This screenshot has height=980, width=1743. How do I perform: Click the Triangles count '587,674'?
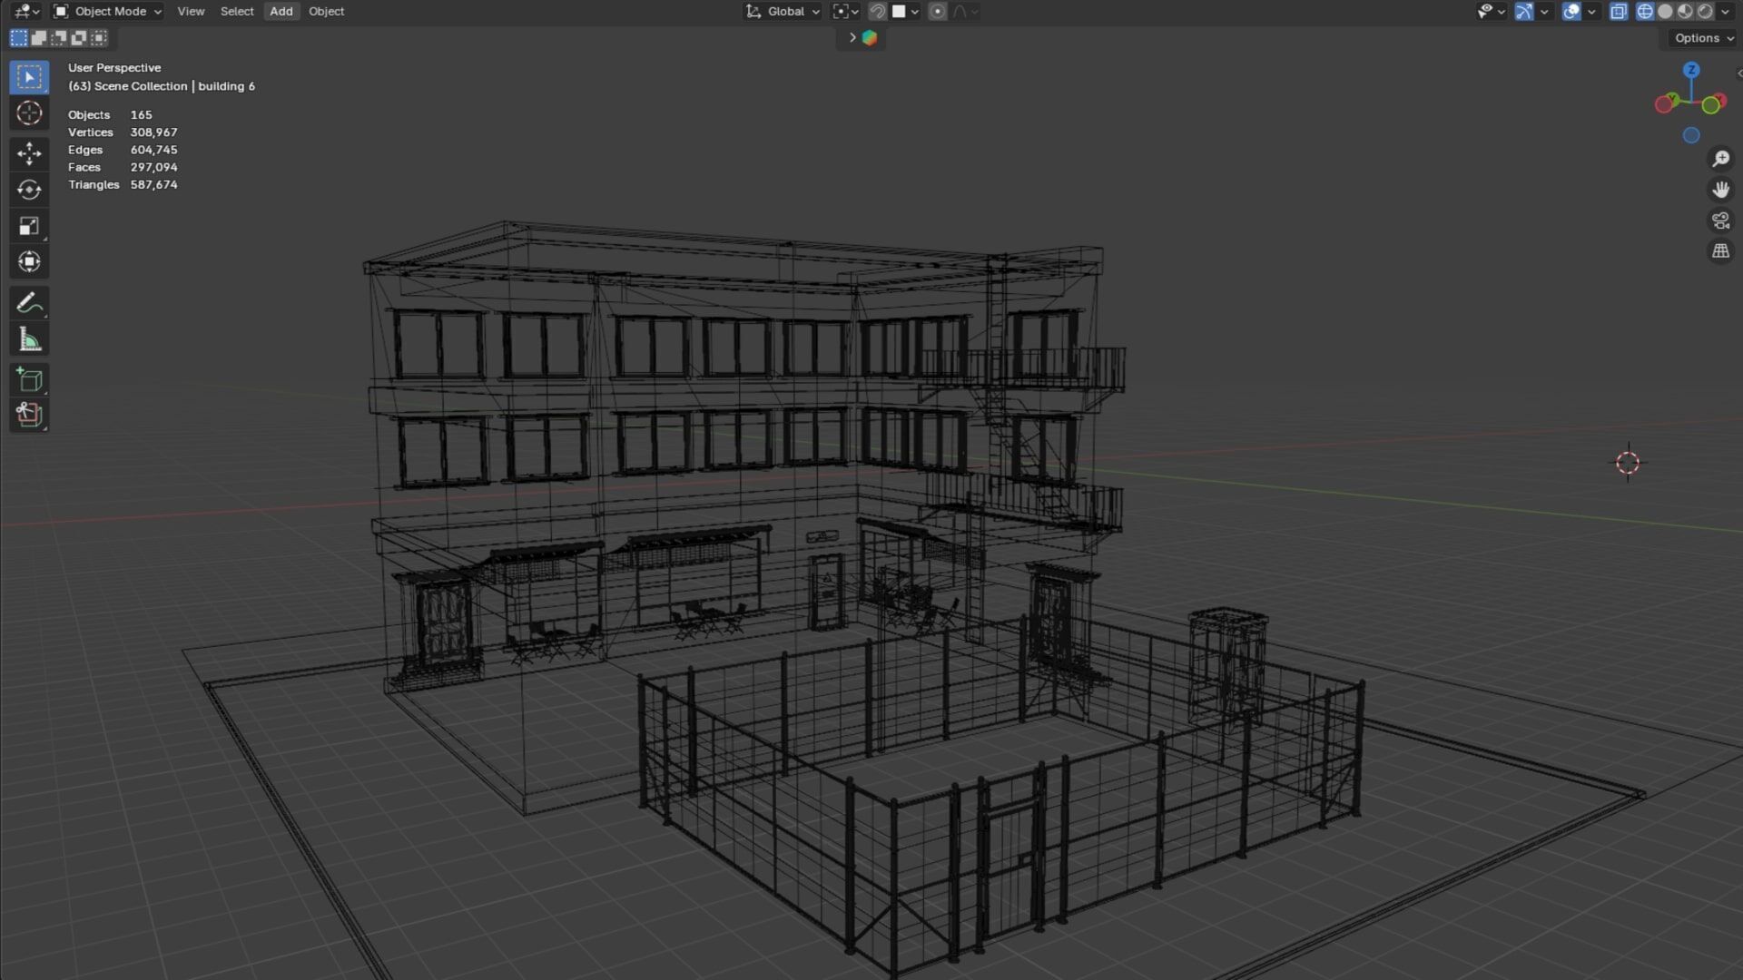click(x=154, y=184)
